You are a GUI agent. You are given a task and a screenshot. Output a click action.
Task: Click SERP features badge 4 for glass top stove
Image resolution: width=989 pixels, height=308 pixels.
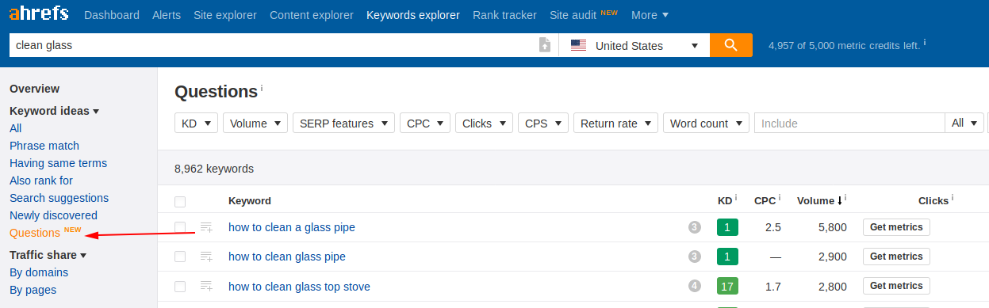(x=695, y=286)
